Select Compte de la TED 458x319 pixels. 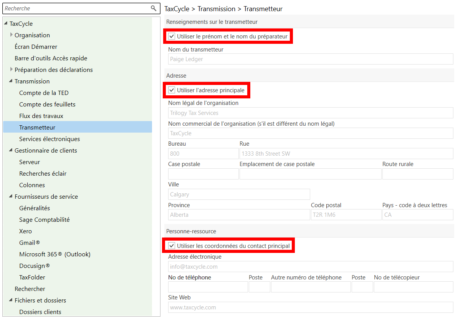[44, 93]
